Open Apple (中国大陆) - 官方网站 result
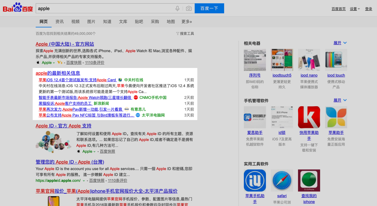The image size is (377, 206). 65,44
